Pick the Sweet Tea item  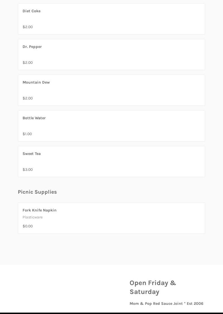coord(31,154)
